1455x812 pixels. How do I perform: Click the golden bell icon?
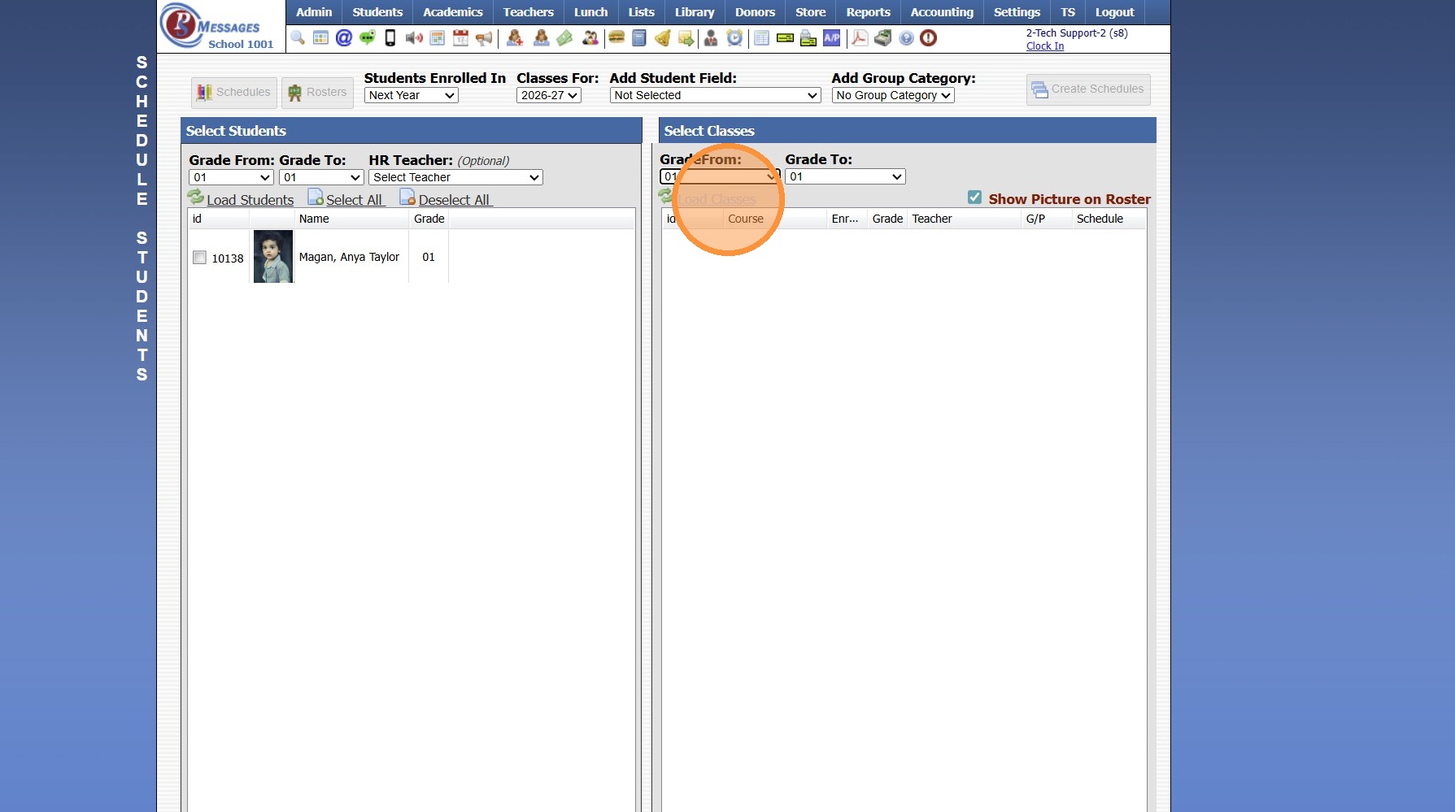pos(663,38)
